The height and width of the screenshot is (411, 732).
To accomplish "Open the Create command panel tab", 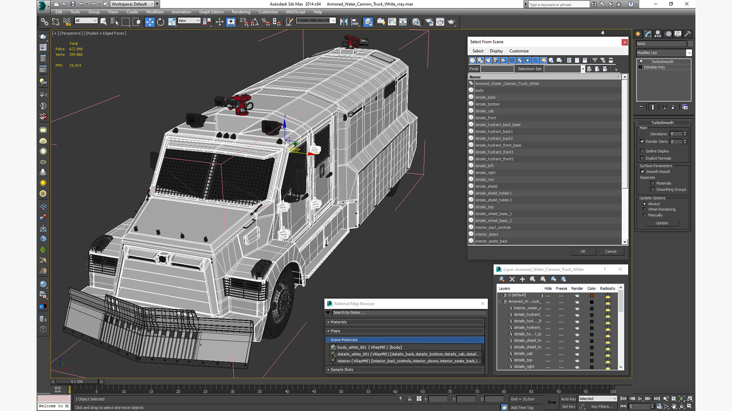I will pyautogui.click(x=638, y=34).
